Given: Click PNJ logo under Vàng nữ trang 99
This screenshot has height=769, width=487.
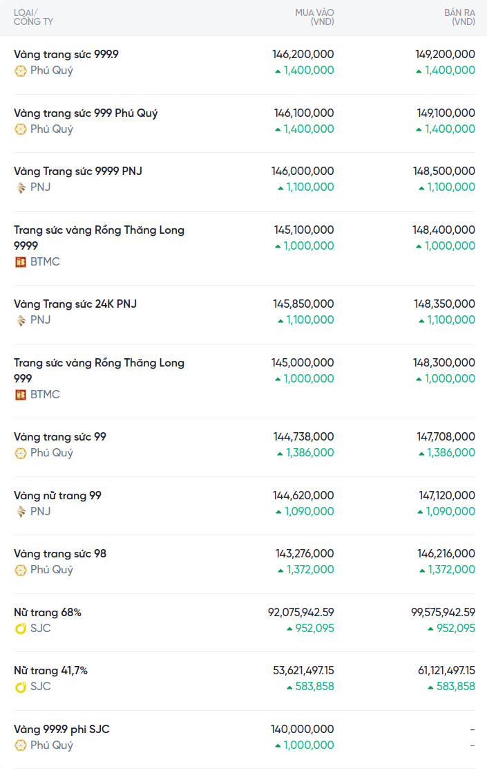Looking at the screenshot, I should 21,512.
